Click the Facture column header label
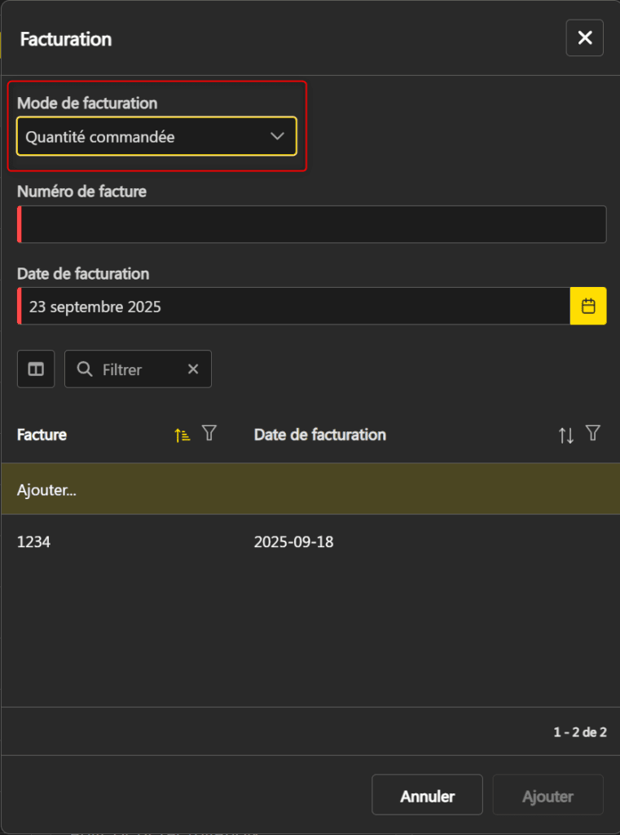This screenshot has width=620, height=835. tap(42, 435)
